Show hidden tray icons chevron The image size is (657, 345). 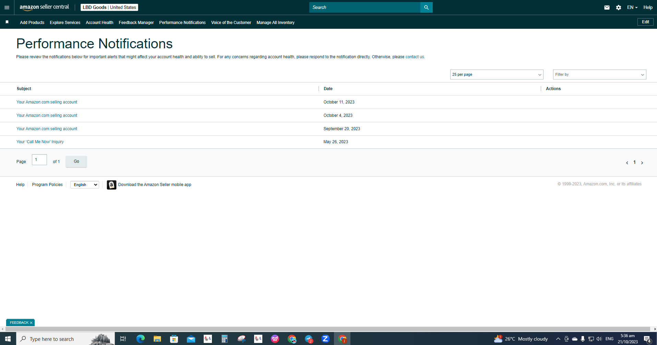[x=558, y=339]
